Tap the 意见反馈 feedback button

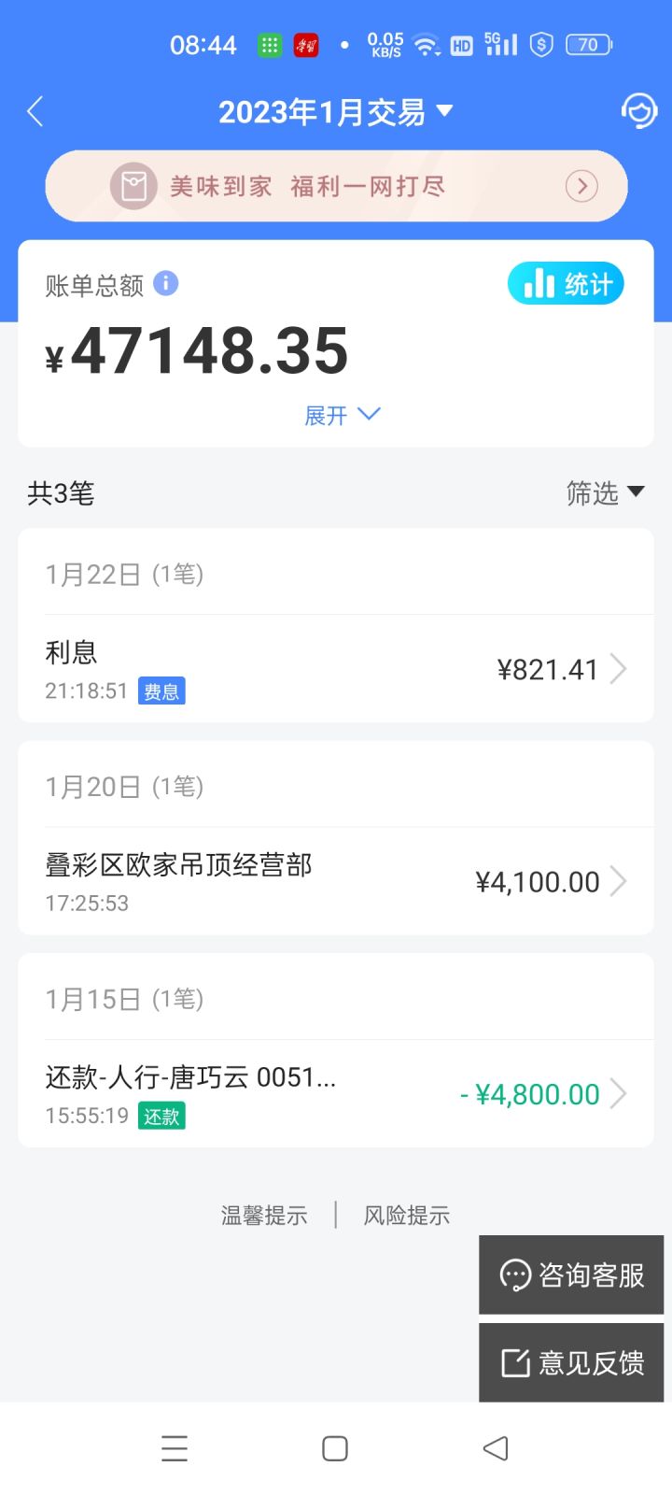571,1362
